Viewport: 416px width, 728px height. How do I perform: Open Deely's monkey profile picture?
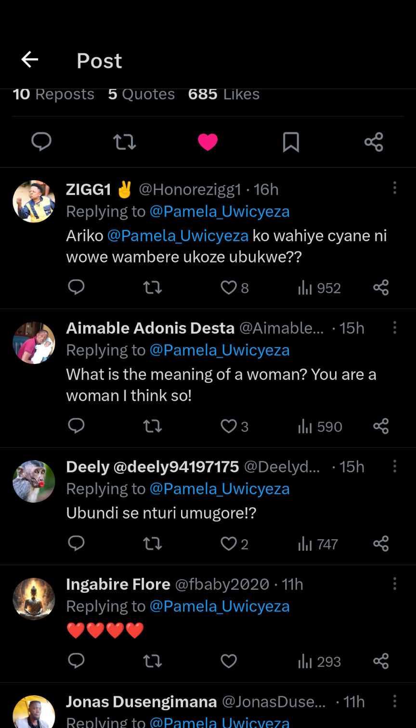pos(34,481)
